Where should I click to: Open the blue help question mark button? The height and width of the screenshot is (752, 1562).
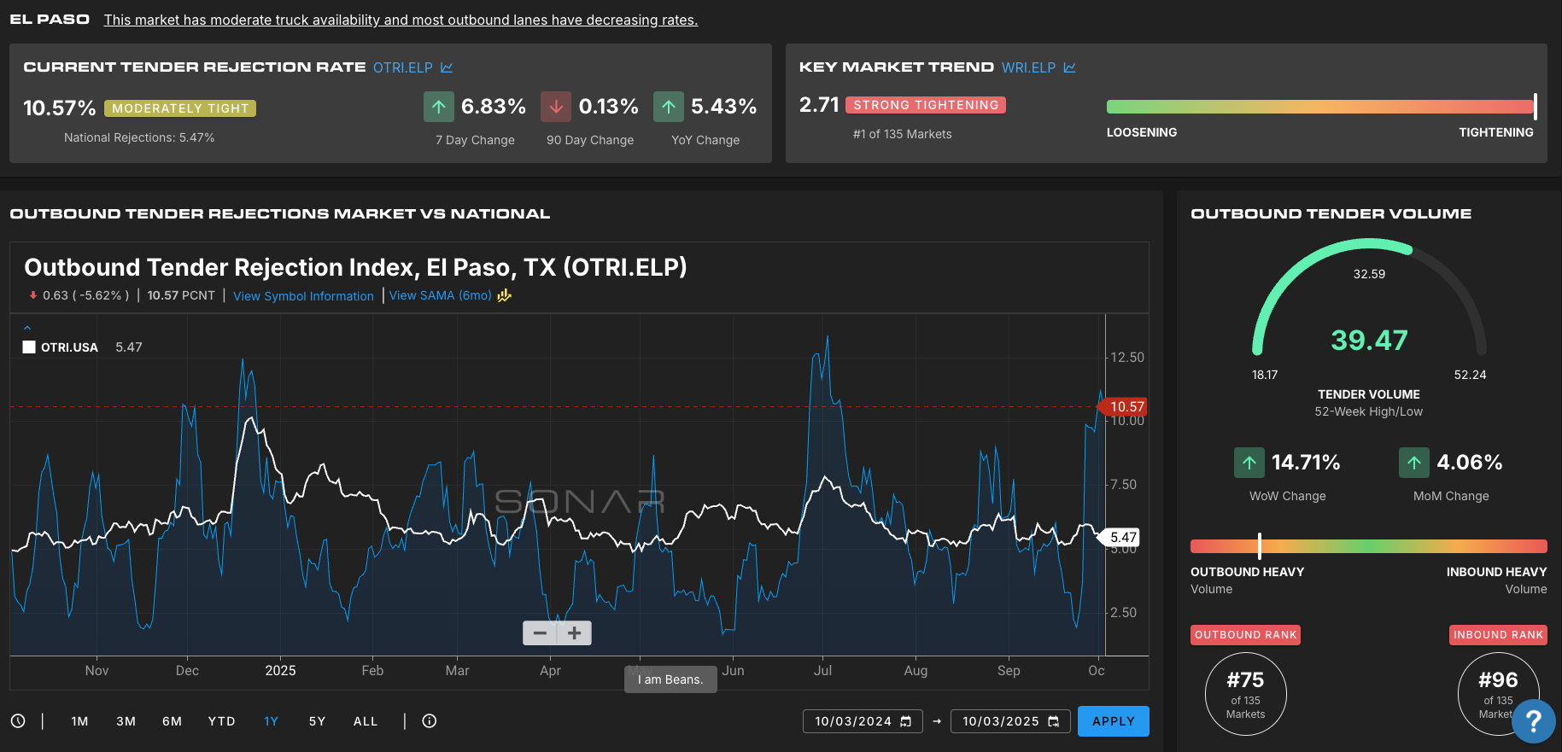tap(1533, 721)
